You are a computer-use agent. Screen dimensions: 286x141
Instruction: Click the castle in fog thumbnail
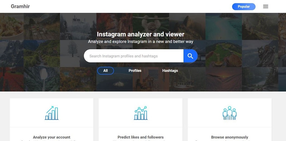click(x=78, y=26)
